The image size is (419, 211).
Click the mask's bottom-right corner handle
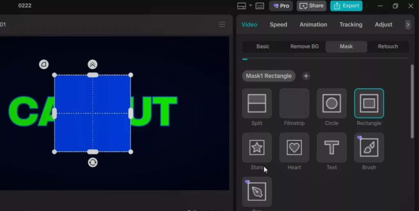pos(131,152)
